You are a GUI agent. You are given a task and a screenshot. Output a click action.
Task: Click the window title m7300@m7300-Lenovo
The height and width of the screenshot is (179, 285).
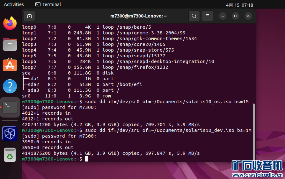tap(139, 16)
